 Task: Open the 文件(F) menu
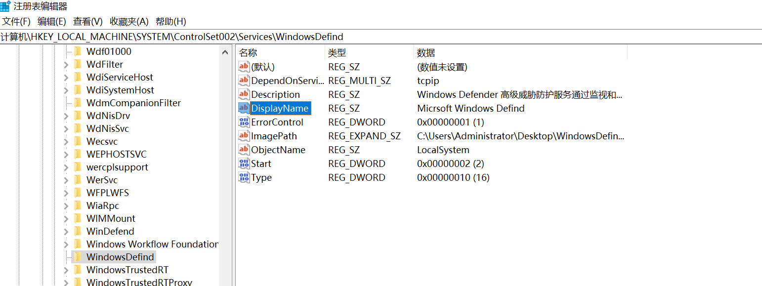click(x=16, y=22)
